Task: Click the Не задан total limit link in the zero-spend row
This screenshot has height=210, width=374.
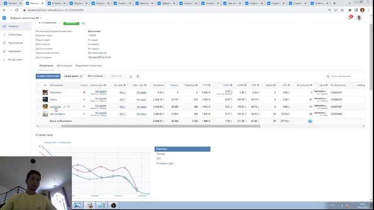Action: pos(141,93)
